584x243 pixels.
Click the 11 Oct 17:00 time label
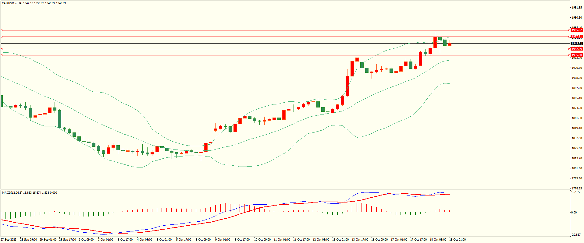point(301,240)
